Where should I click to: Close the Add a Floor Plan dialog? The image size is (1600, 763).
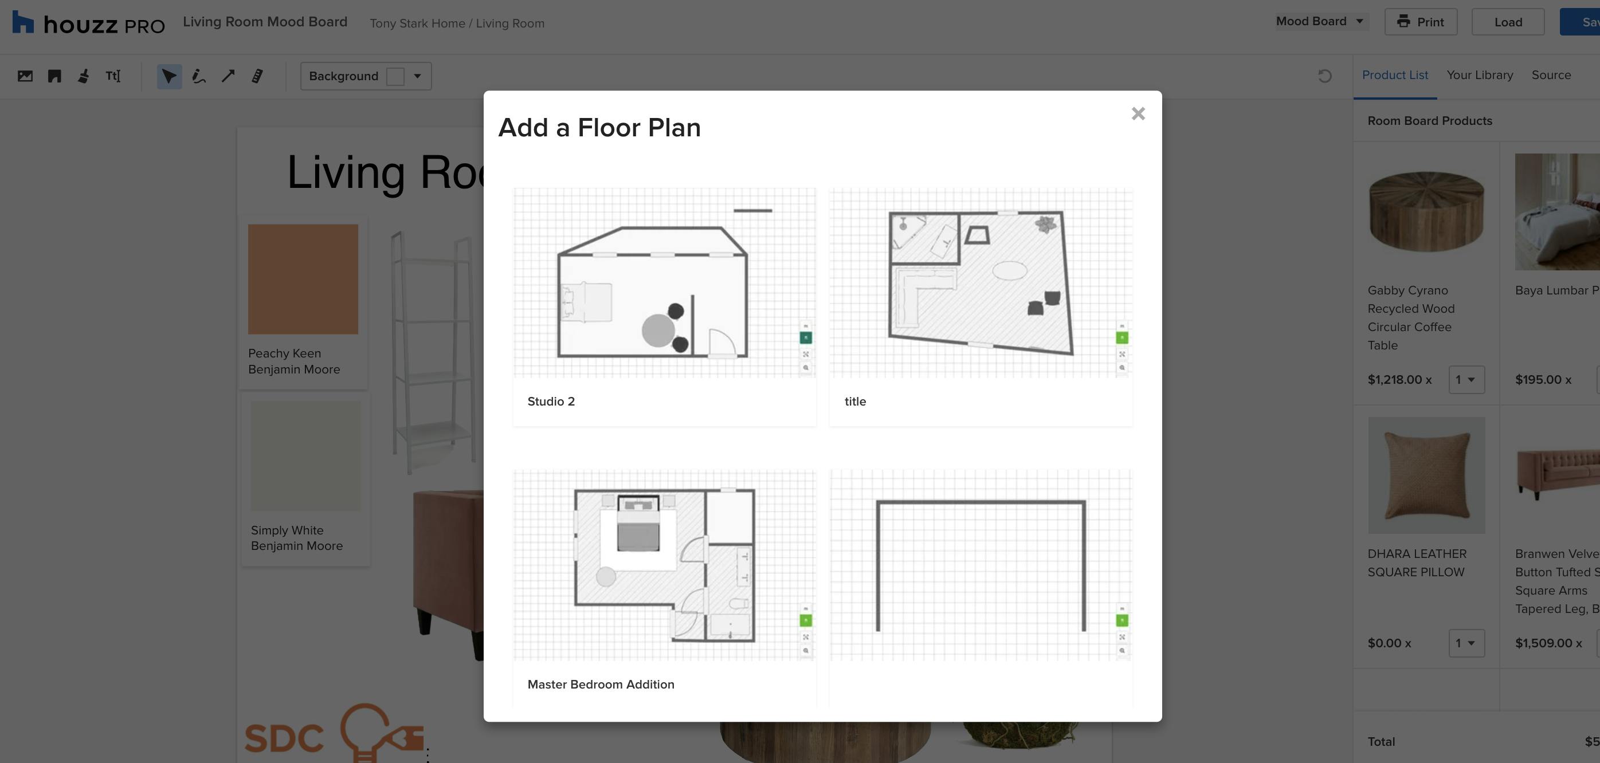point(1138,113)
